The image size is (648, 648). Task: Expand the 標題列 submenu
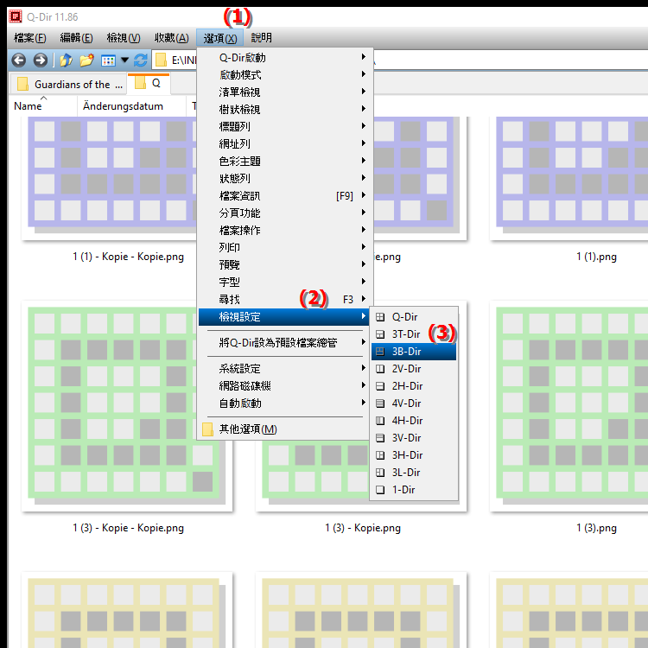point(284,127)
